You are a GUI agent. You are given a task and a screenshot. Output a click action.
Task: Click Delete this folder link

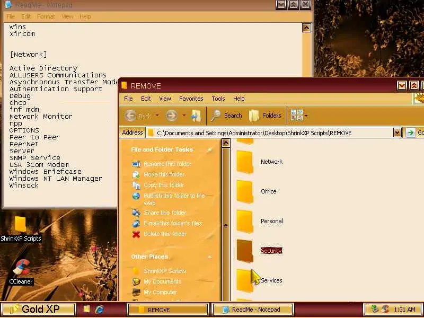[165, 234]
